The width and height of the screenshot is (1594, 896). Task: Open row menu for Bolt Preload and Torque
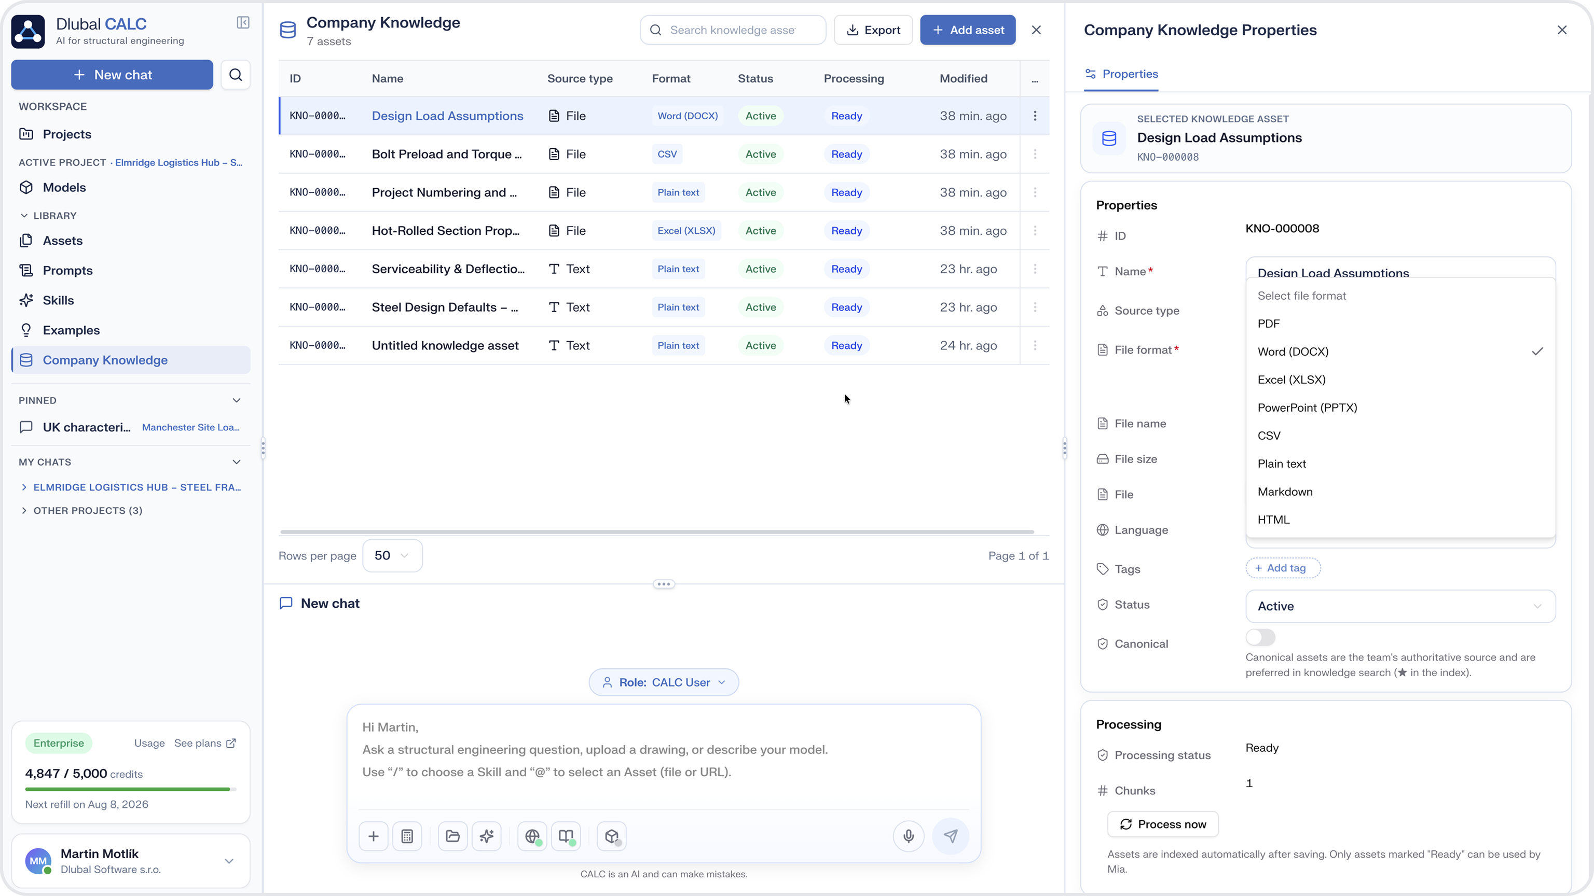click(1035, 154)
